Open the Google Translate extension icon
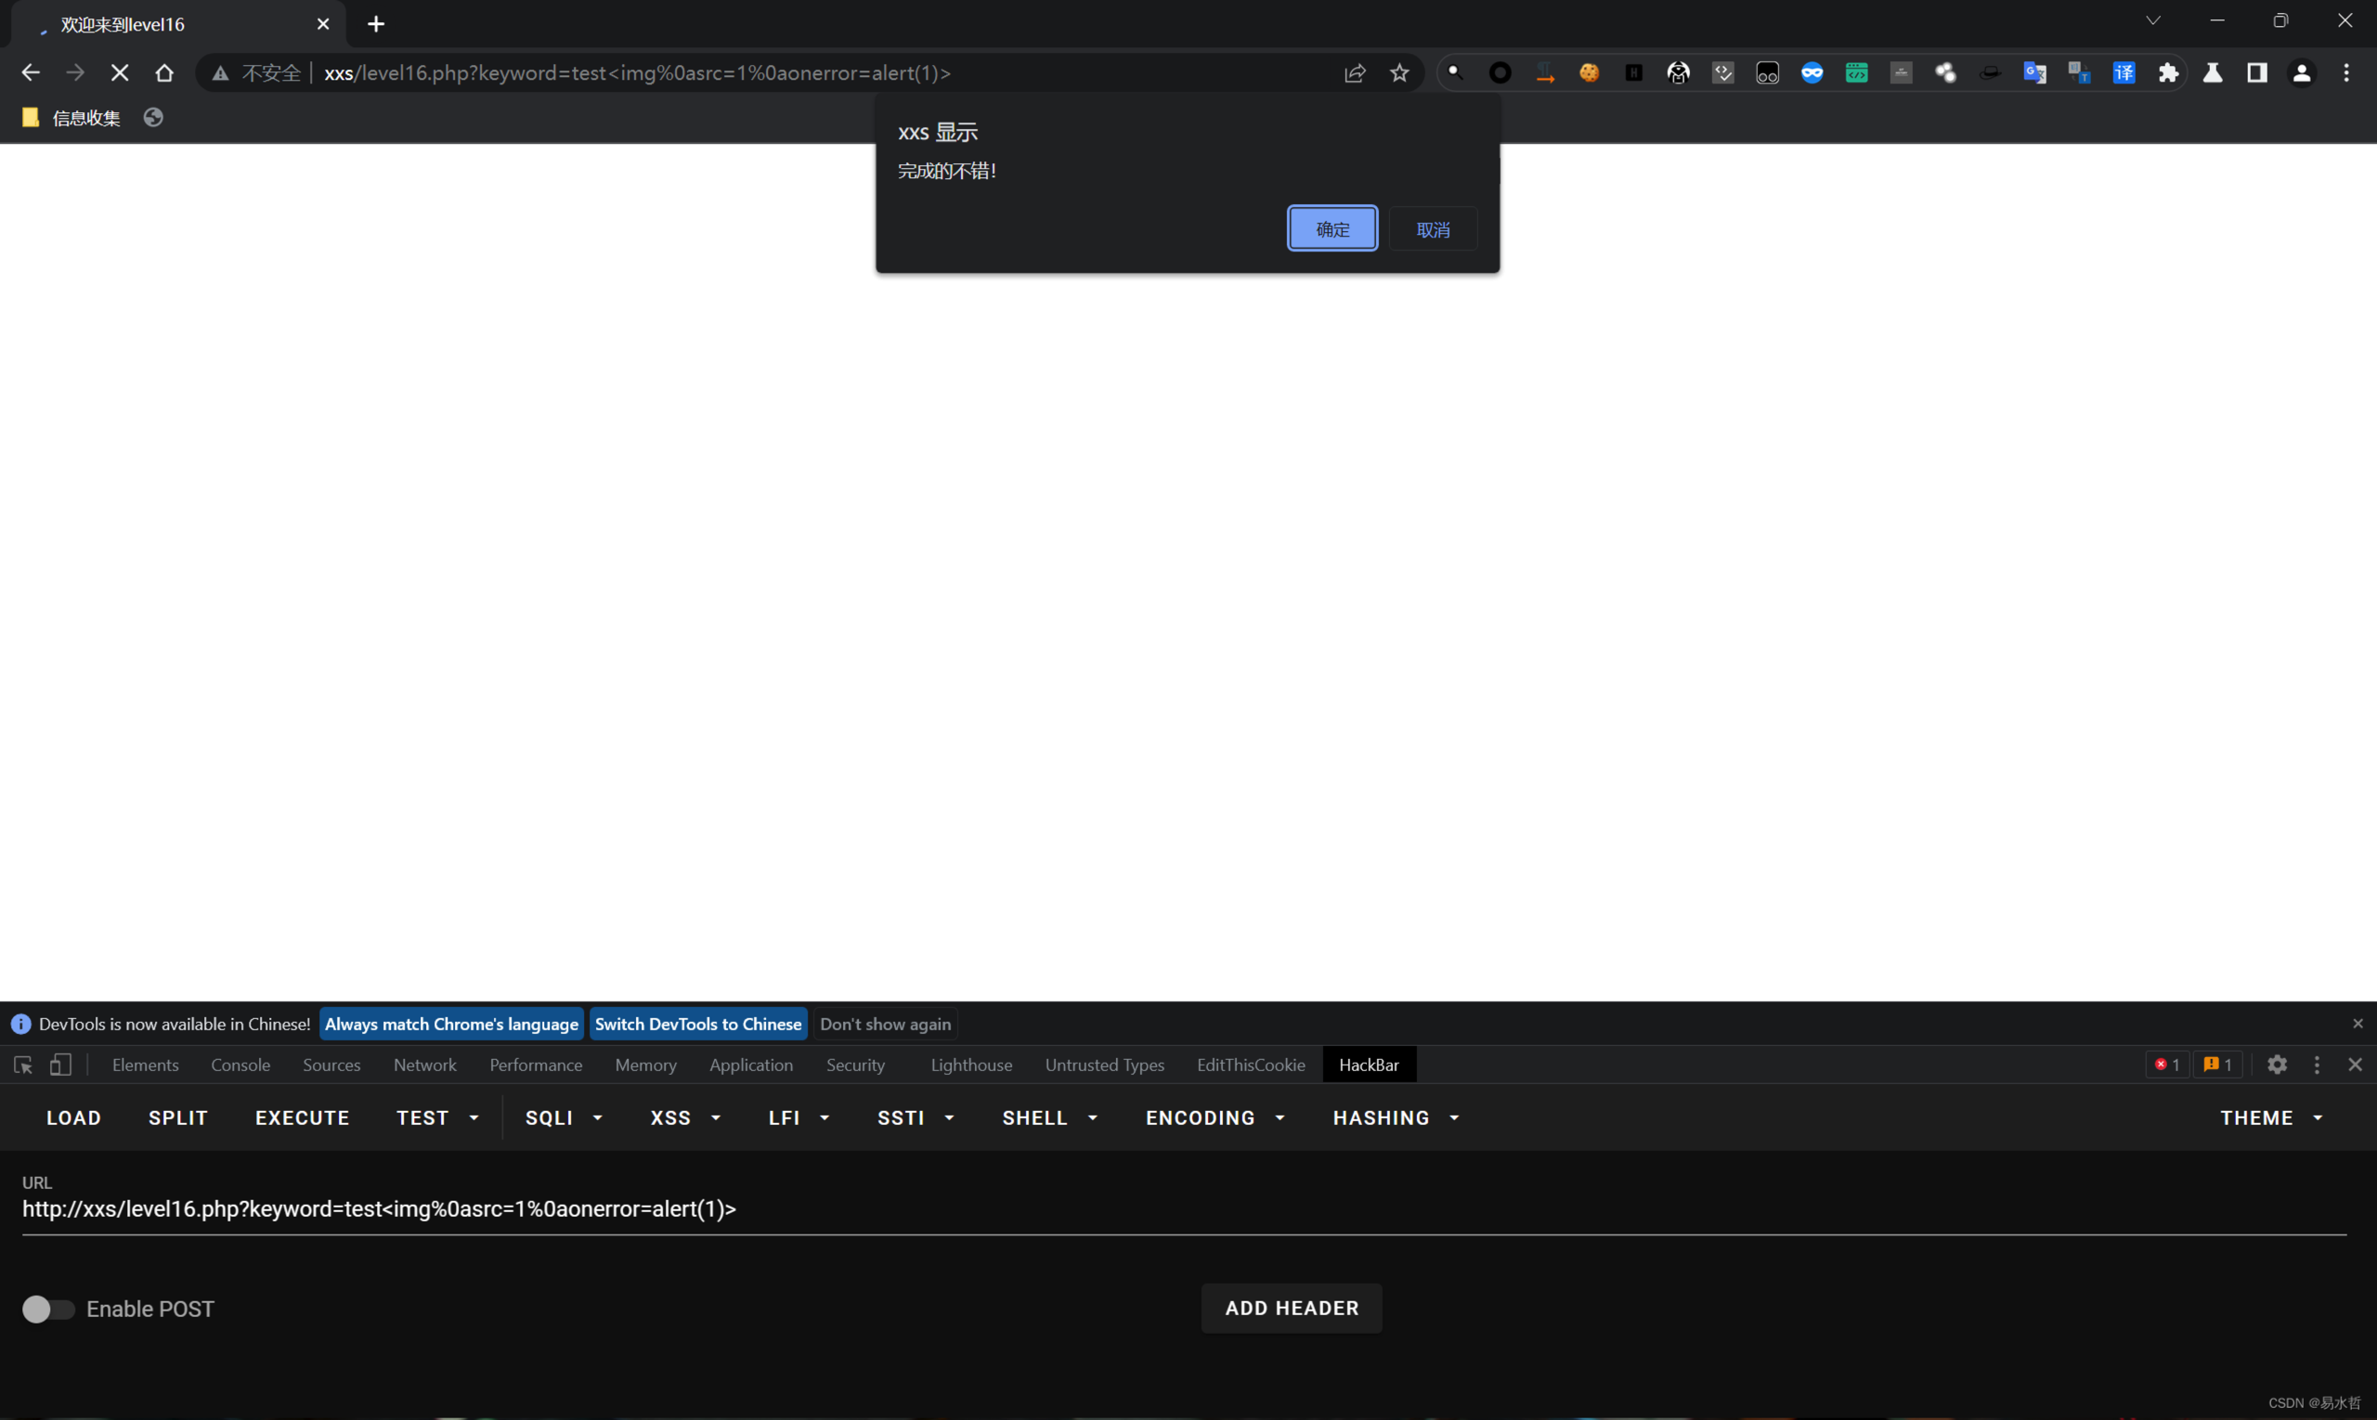Viewport: 2377px width, 1420px height. (2034, 72)
